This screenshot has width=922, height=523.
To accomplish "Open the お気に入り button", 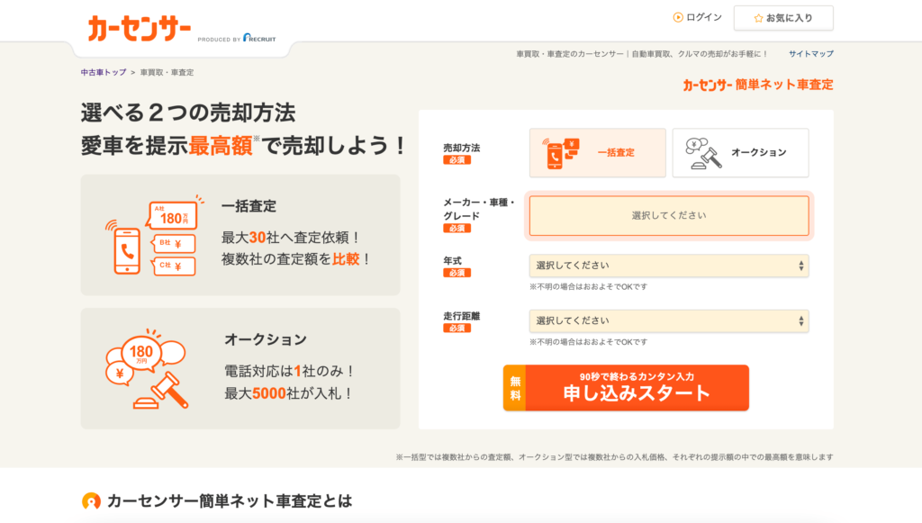I will pos(782,18).
